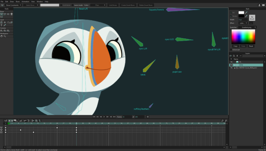
Task: Hide the MOHO-Cover_RGB.psd 2 layer
Action: (x=231, y=68)
